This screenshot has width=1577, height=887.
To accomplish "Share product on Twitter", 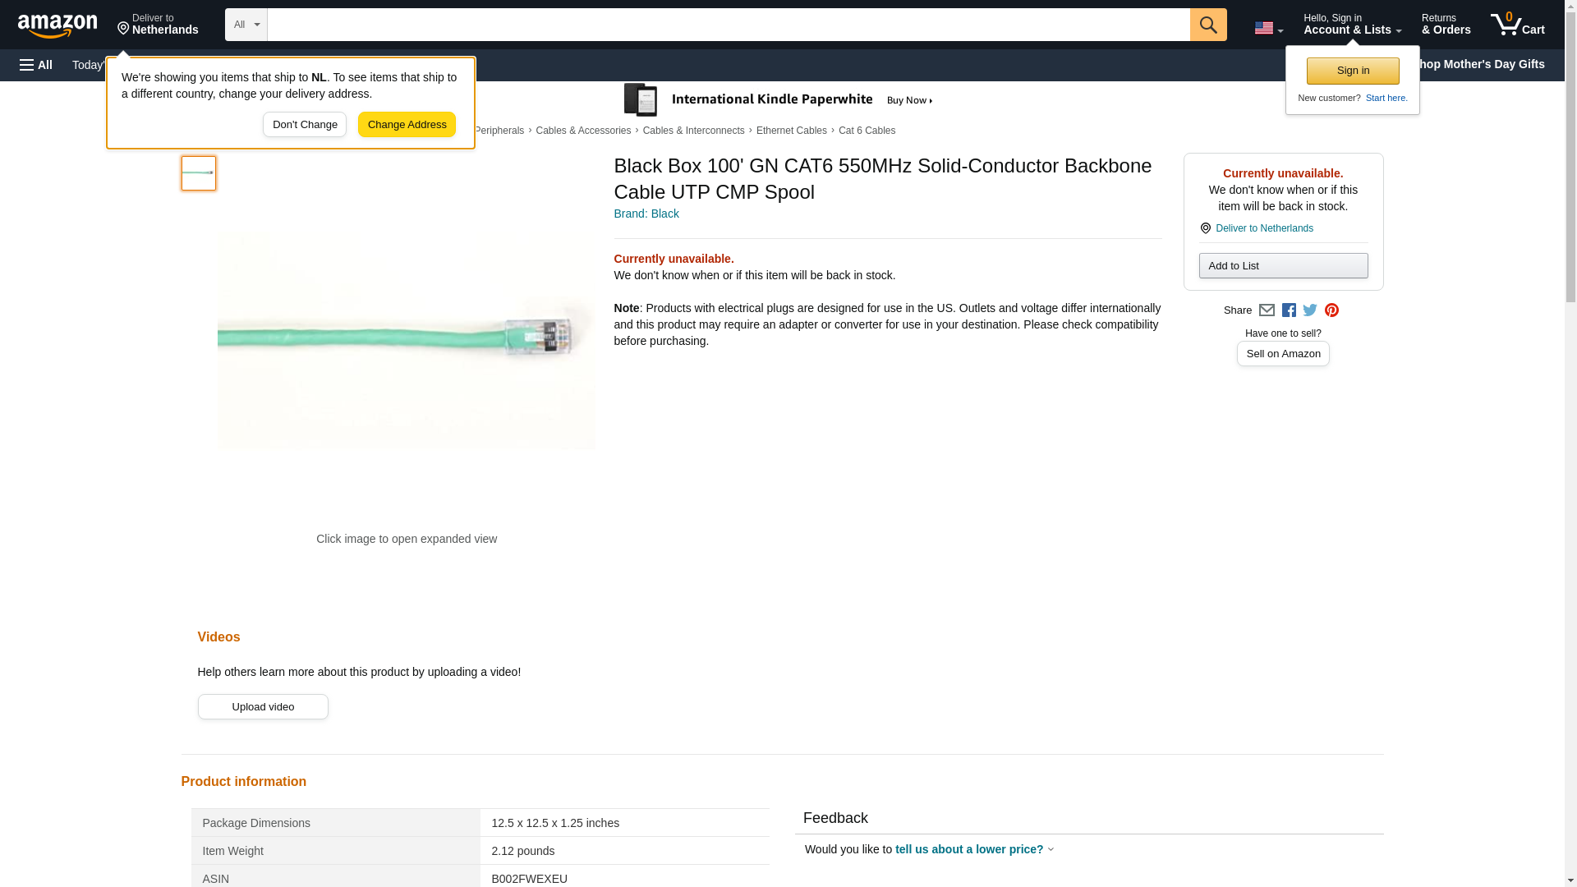I will tap(1310, 310).
